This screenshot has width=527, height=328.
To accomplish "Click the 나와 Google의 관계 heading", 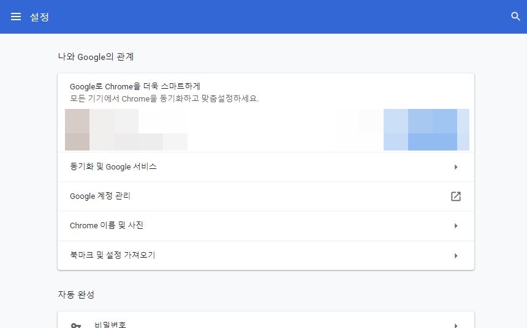I will tap(96, 57).
